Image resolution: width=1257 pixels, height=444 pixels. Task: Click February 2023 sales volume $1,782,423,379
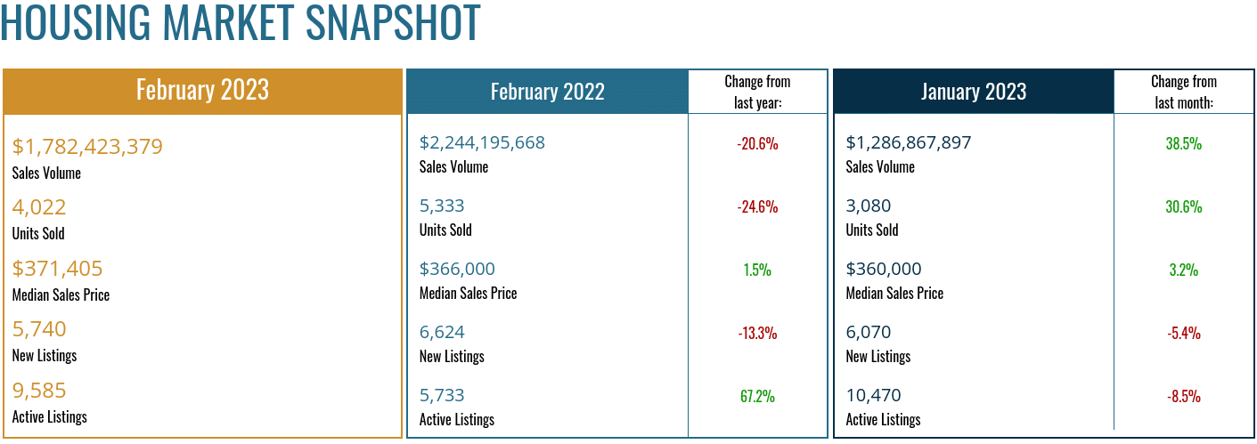point(87,147)
